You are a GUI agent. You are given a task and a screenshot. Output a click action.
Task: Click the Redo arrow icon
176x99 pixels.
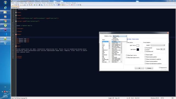pos(37,5)
